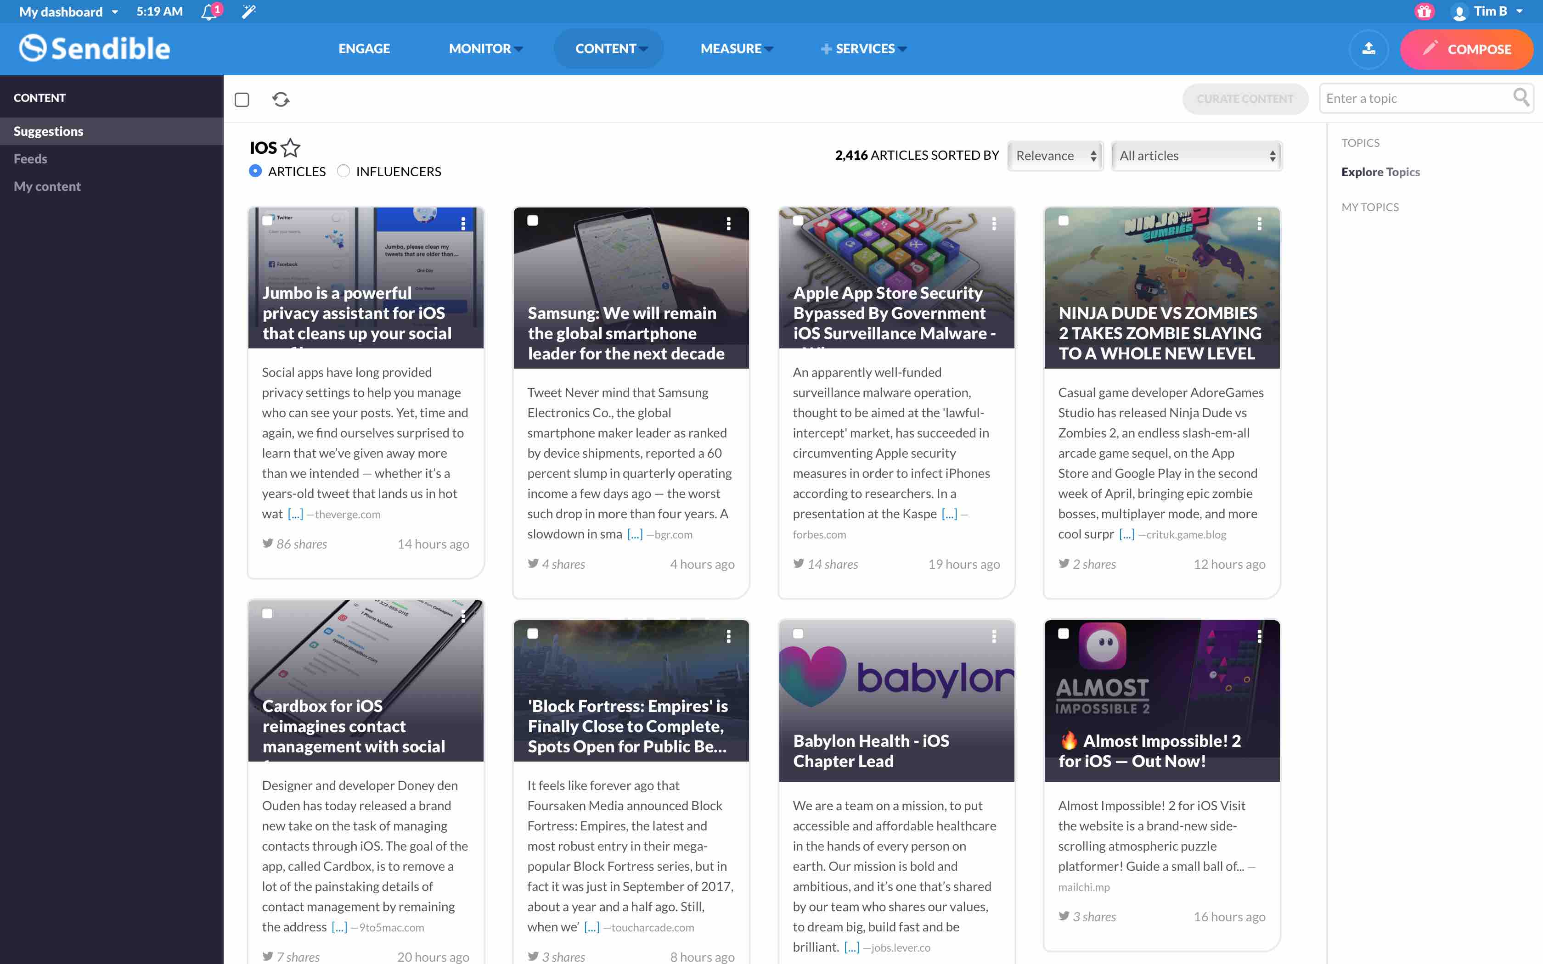Star the IOS topic as favorite
This screenshot has width=1543, height=964.
[x=291, y=148]
